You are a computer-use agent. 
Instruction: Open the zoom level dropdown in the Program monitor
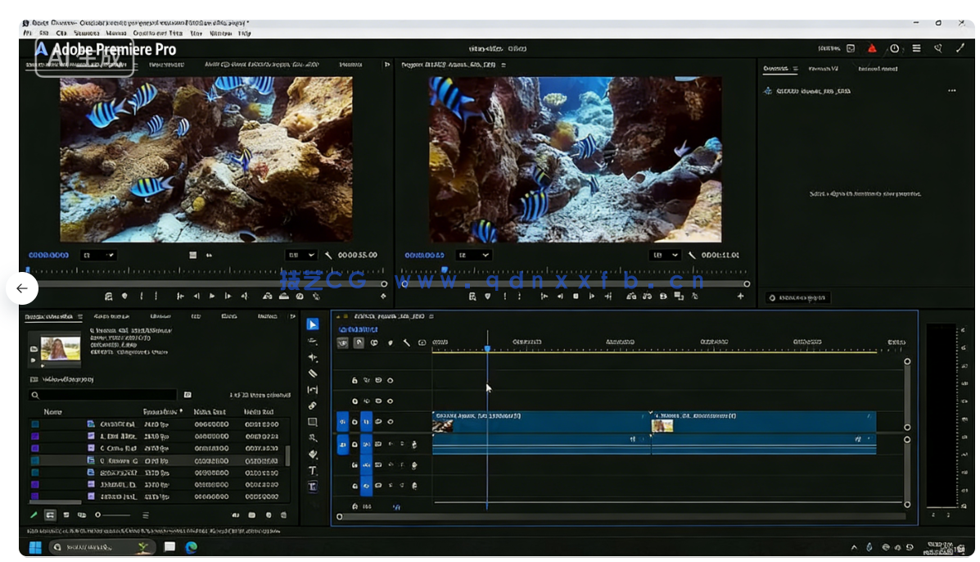[475, 255]
